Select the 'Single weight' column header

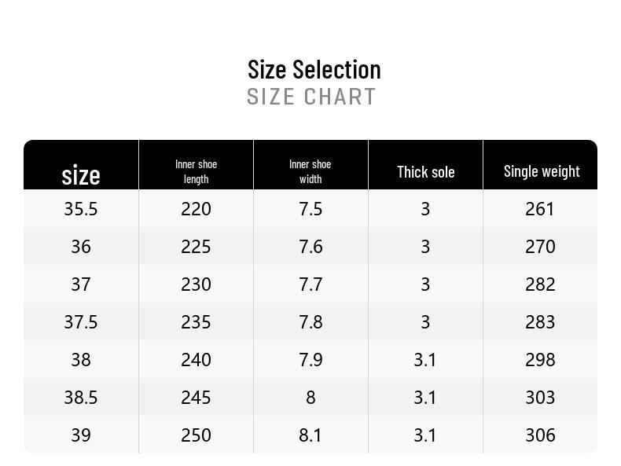point(541,171)
